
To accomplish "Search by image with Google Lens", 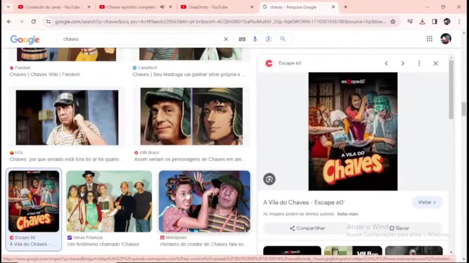I will click(x=269, y=39).
